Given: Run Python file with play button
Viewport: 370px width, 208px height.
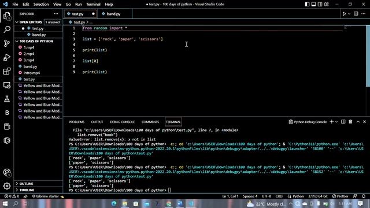Looking at the screenshot, I should [x=345, y=14].
